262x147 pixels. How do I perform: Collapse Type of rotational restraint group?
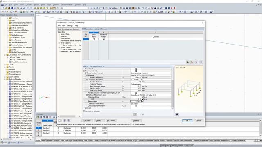pos(86,73)
